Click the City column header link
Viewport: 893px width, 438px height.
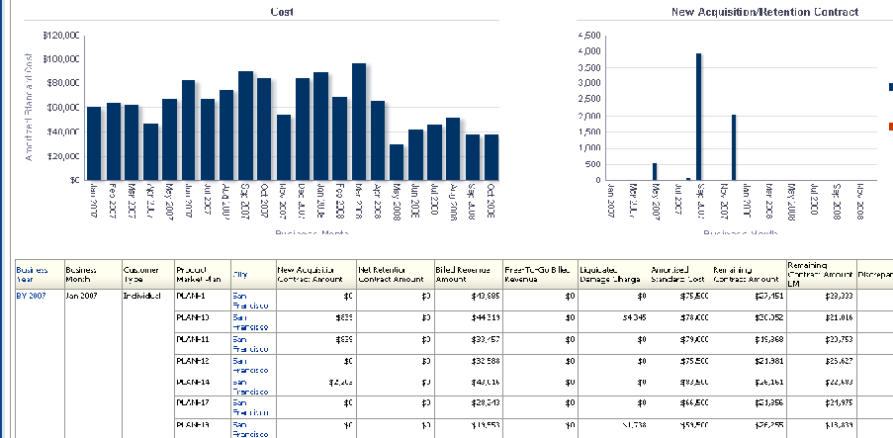[x=239, y=275]
